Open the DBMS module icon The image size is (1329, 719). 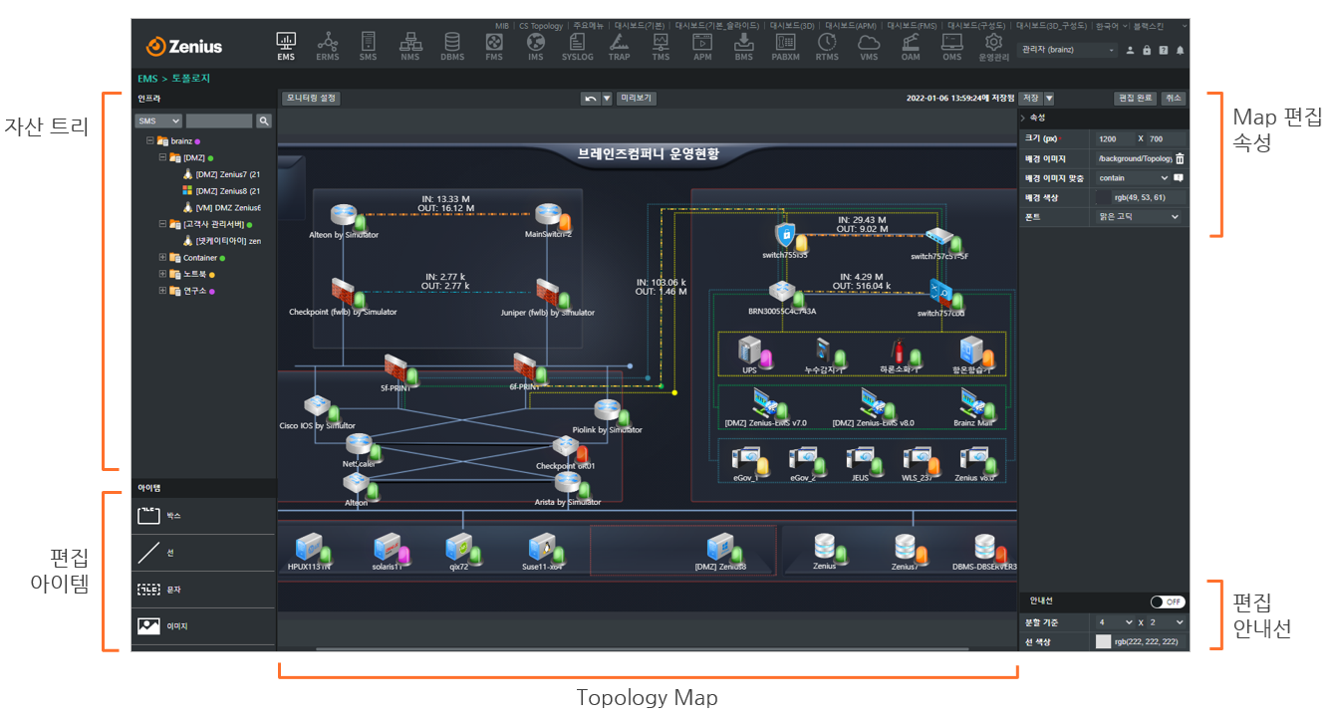click(452, 46)
